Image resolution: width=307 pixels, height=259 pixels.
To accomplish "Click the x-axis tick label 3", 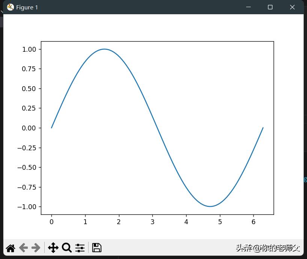I will click(152, 222).
